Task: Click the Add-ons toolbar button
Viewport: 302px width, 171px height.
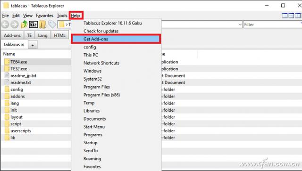Action: click(x=12, y=35)
